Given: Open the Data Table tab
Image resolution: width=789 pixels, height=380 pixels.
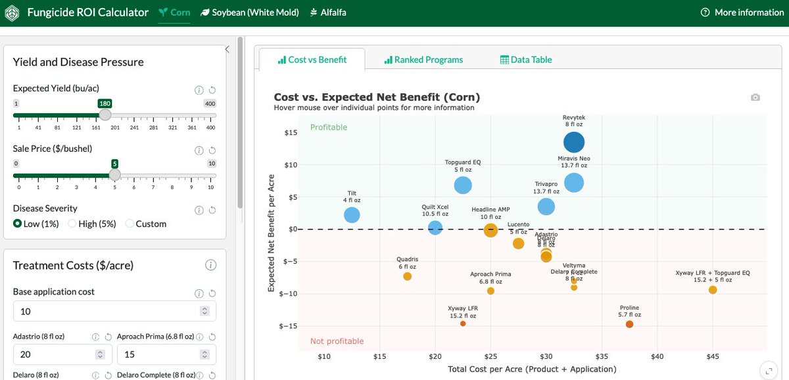Looking at the screenshot, I should [526, 59].
